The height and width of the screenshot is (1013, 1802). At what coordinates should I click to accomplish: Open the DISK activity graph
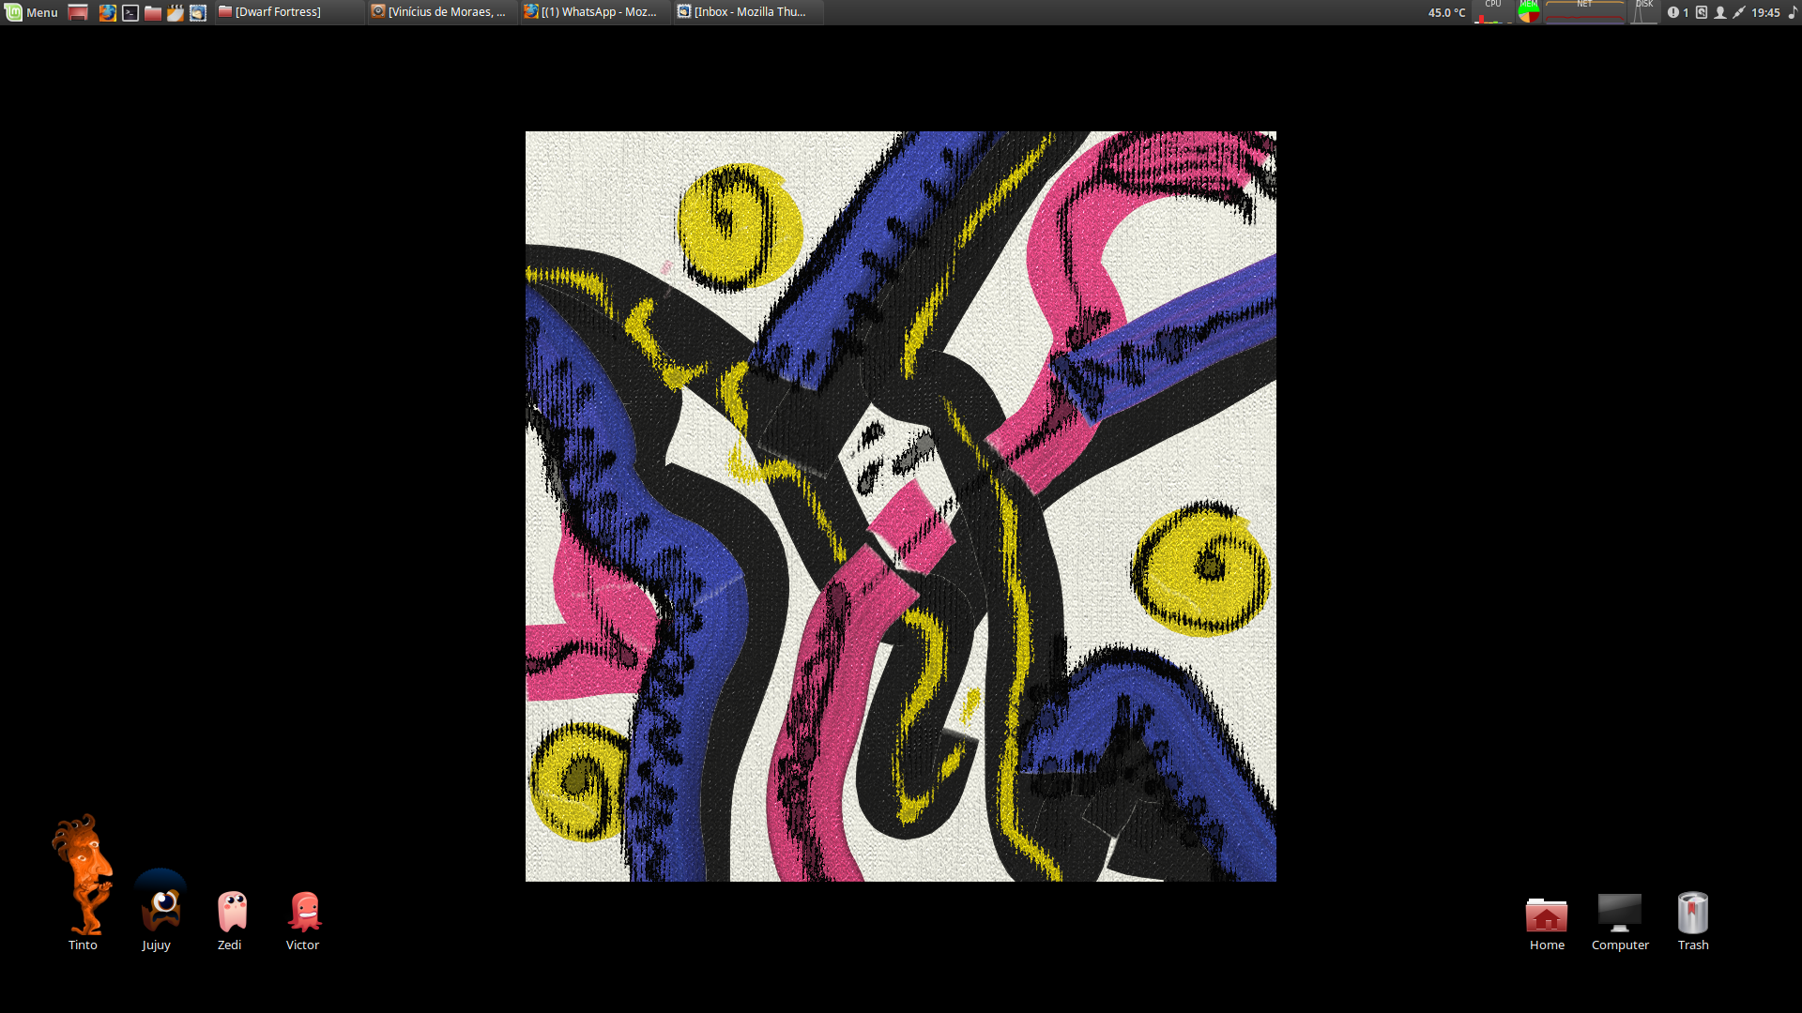(1644, 12)
